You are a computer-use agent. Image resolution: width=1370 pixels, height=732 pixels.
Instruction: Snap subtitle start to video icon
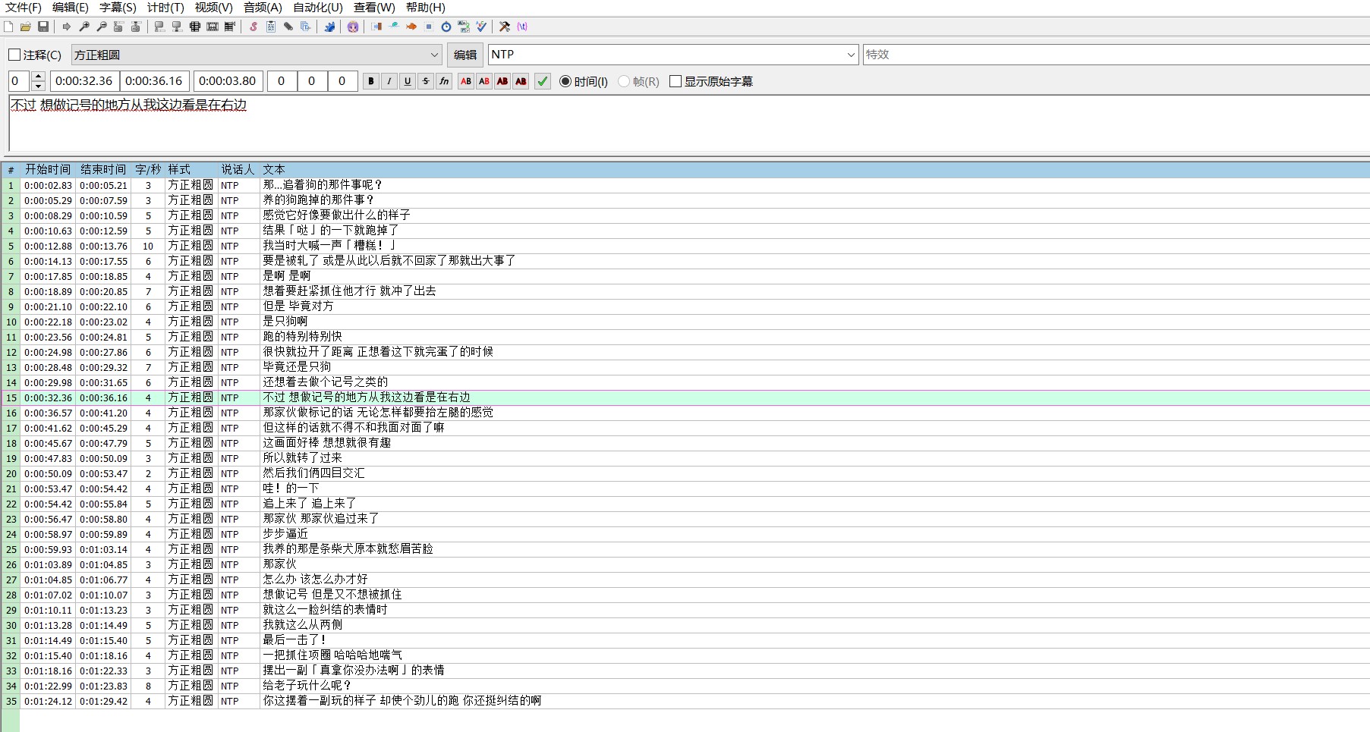coord(159,27)
